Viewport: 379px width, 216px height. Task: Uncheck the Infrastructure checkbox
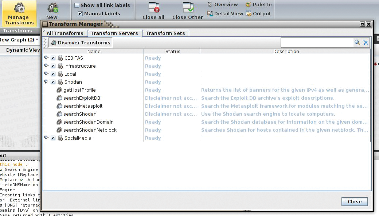click(53, 66)
